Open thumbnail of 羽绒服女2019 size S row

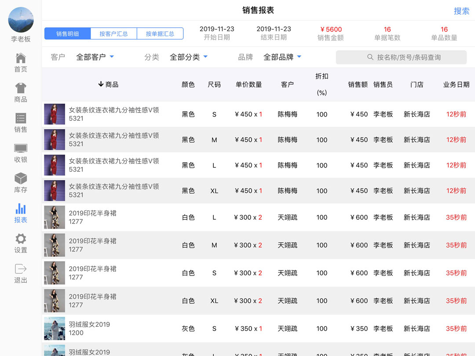[x=55, y=328]
